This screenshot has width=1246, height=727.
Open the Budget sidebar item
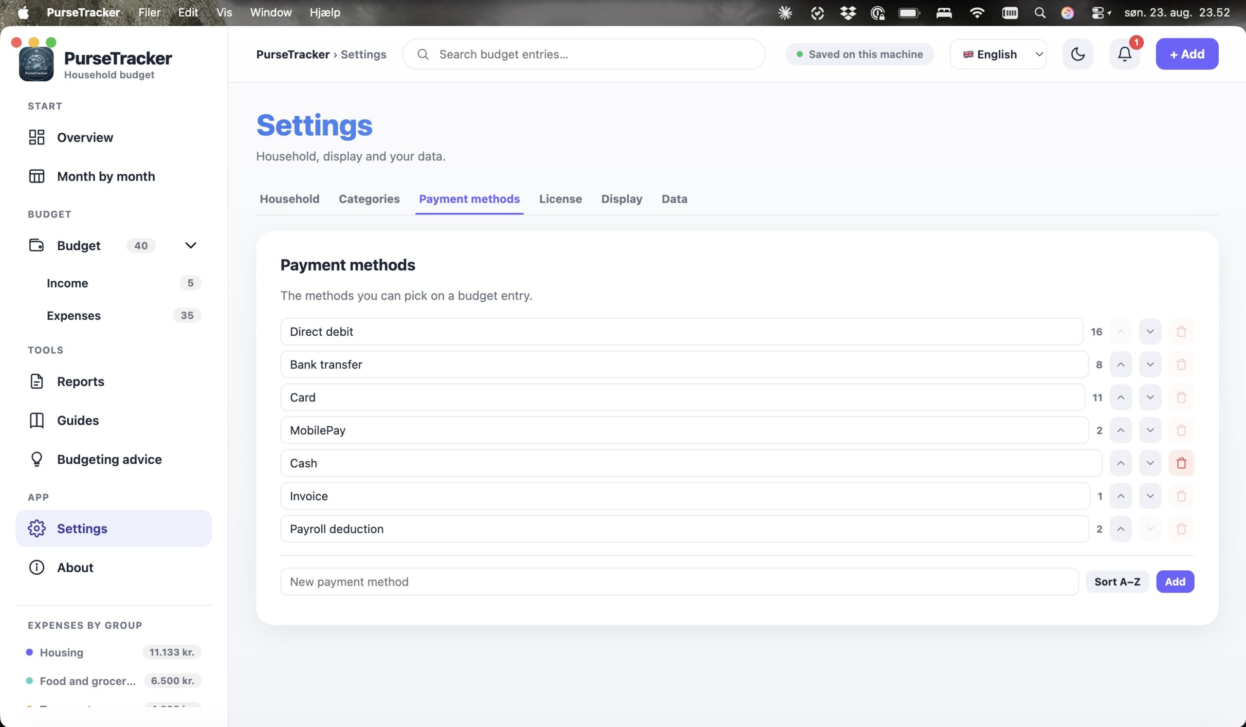(79, 245)
